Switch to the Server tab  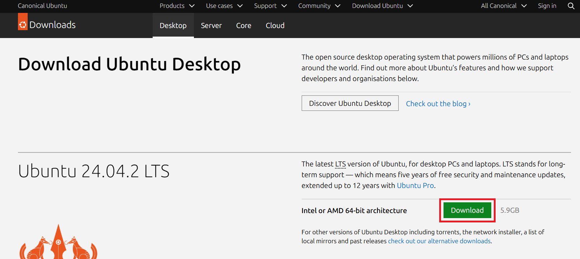(211, 25)
